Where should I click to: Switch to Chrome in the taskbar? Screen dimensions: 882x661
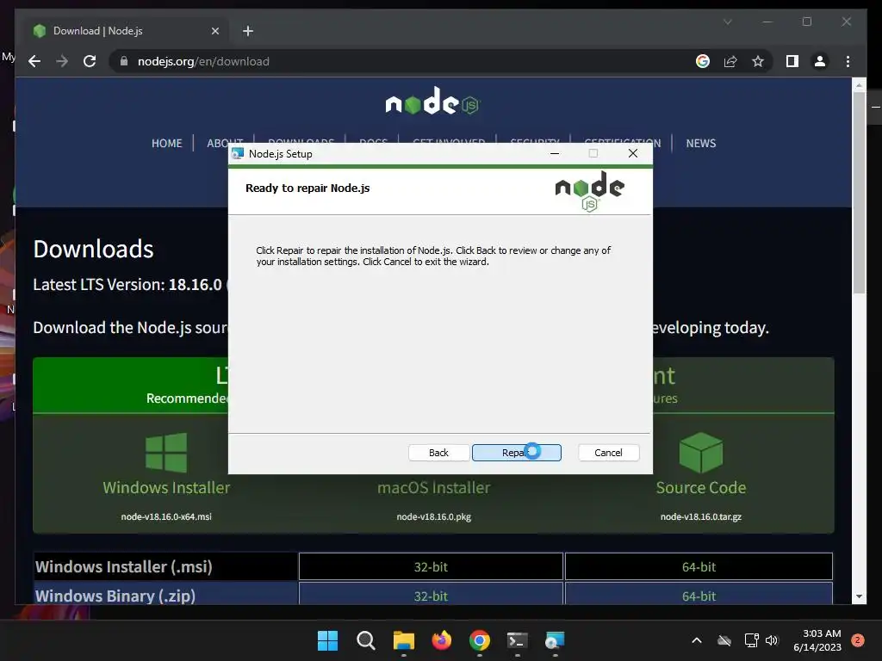click(479, 640)
